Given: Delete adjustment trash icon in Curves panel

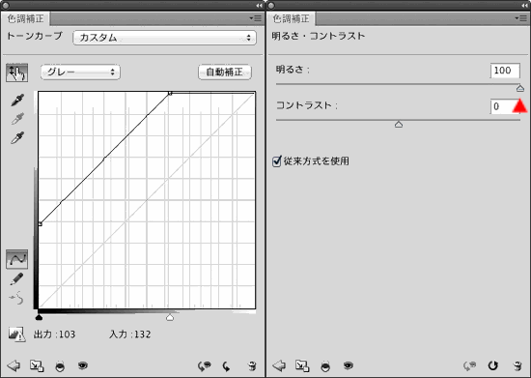Looking at the screenshot, I should 252,366.
